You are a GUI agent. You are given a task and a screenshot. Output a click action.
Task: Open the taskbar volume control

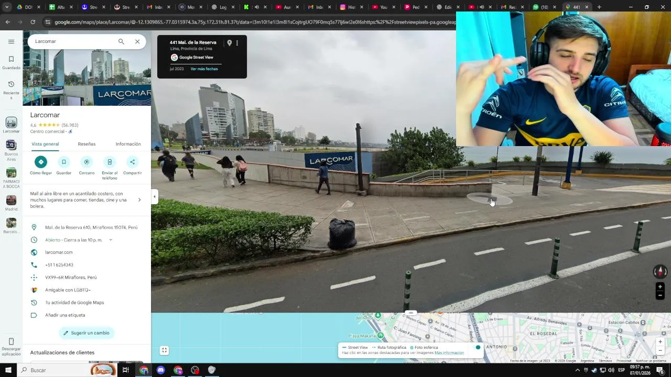[x=611, y=370]
